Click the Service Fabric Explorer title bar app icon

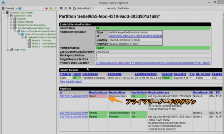(3, 3)
